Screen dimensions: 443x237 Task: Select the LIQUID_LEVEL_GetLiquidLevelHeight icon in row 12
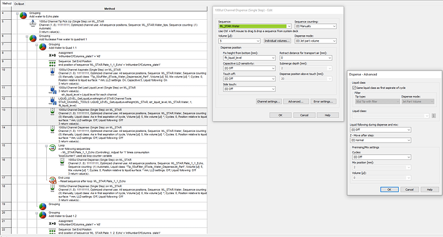(x=52, y=101)
